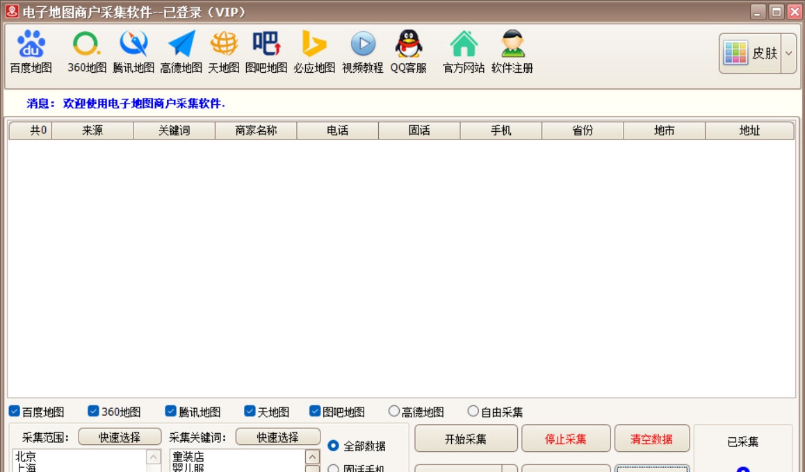The image size is (805, 472).
Task: Click the 共0 count column header
Action: [31, 130]
